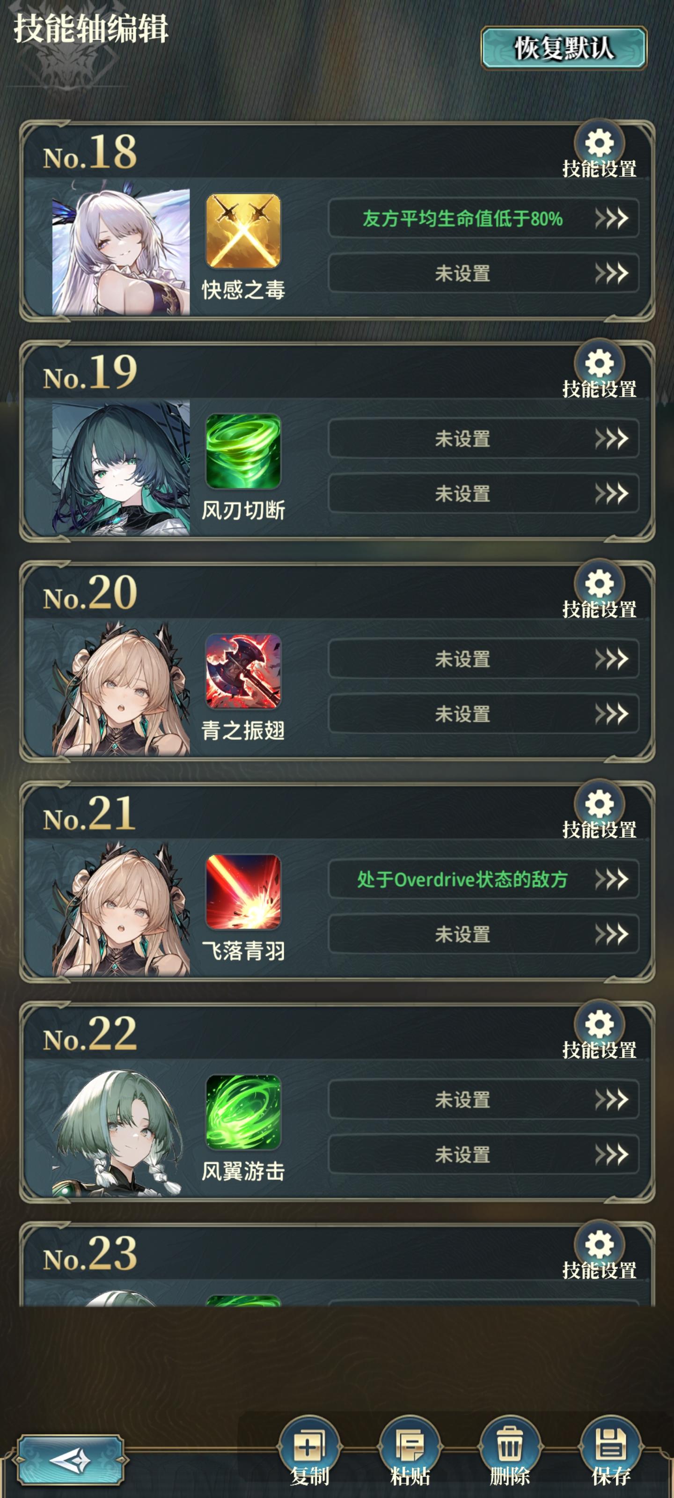This screenshot has width=674, height=1498.
Task: Open second 未设置 condition of No.22
Action: tap(483, 1154)
